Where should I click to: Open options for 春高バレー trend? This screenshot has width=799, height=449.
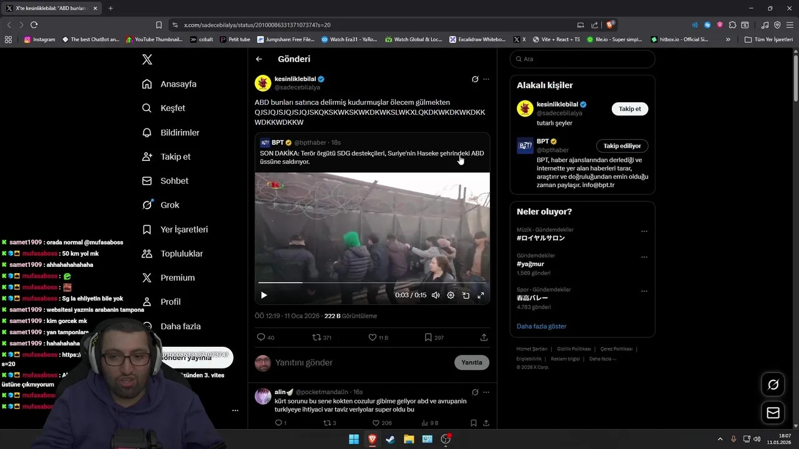pos(644,291)
